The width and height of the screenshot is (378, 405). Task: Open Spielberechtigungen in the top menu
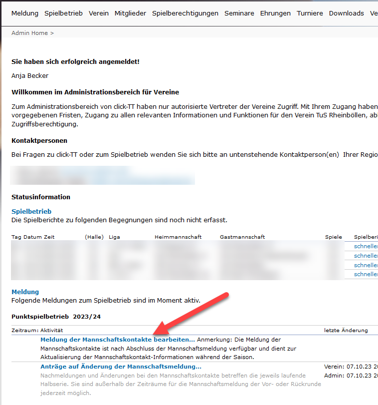(x=185, y=13)
